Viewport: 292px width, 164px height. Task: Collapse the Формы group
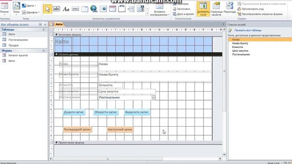44,51
